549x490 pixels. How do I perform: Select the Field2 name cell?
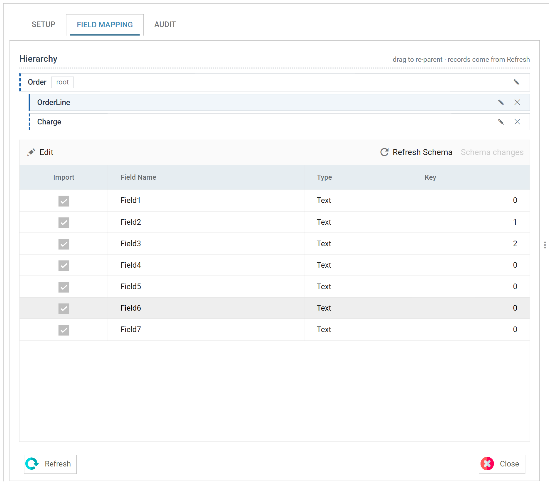tap(206, 222)
